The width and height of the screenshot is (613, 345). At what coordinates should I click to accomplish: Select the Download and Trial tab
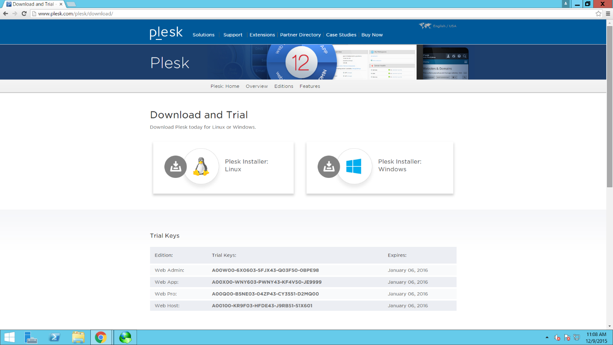(33, 4)
